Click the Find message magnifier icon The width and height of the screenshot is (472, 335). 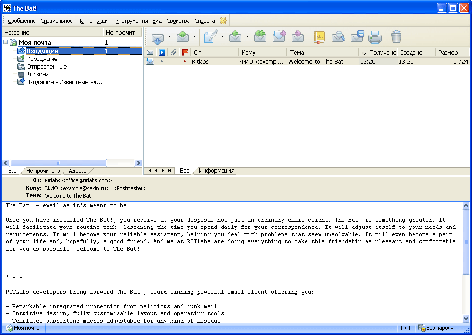point(338,37)
